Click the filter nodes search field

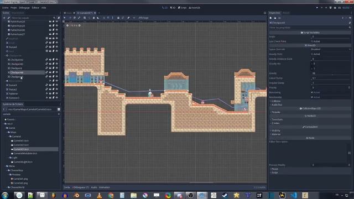point(33,18)
